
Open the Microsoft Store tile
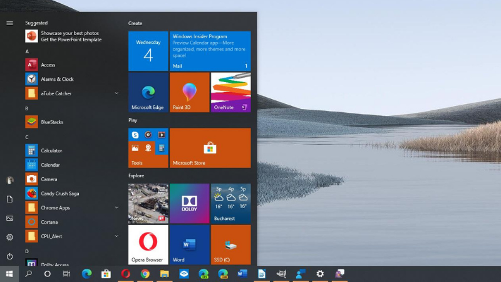pos(210,148)
